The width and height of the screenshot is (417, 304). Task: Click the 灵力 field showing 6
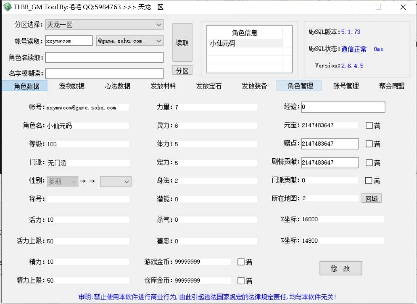pyautogui.click(x=216, y=126)
